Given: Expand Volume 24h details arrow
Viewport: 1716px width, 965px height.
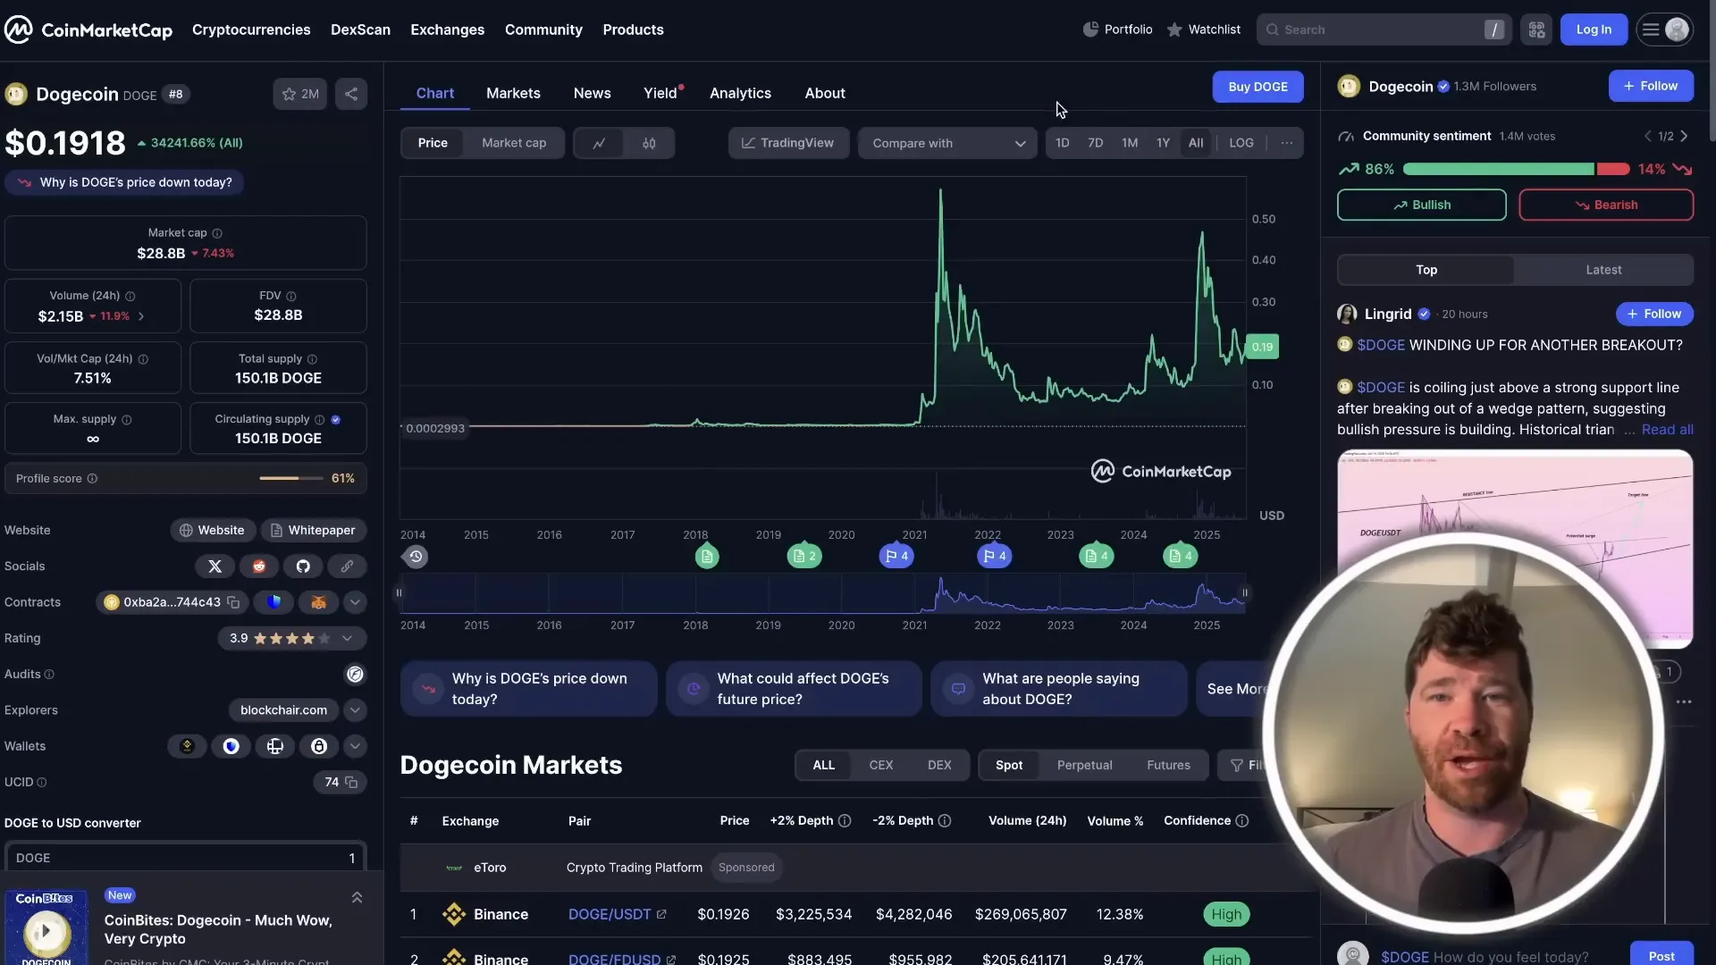Looking at the screenshot, I should [141, 316].
